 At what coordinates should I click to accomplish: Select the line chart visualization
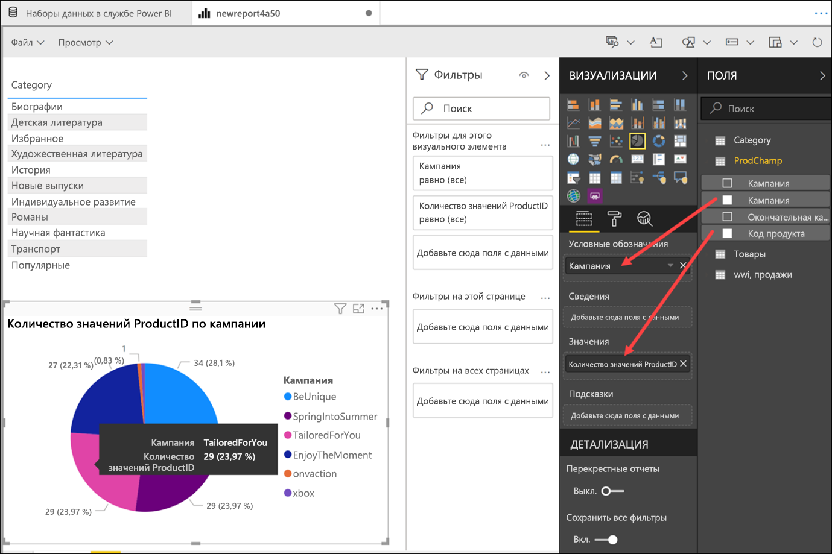pos(573,123)
